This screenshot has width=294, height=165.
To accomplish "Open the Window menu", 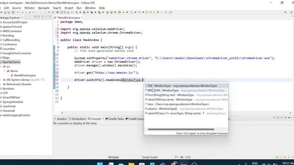I will [90, 8].
